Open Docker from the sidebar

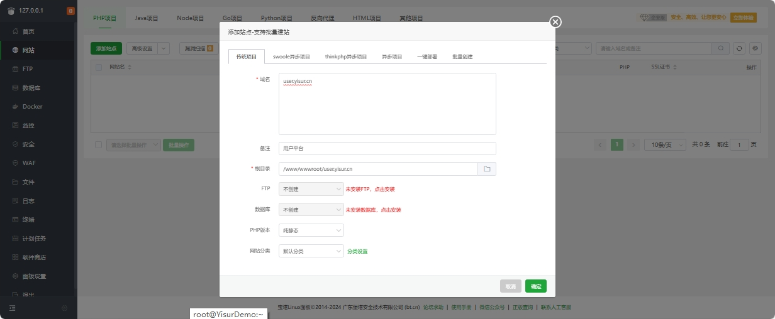pos(32,107)
